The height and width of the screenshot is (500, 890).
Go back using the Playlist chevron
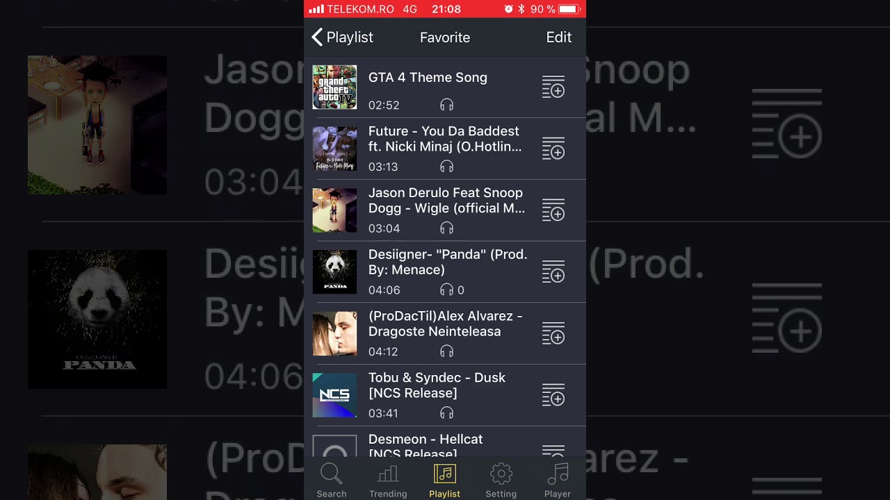click(342, 37)
